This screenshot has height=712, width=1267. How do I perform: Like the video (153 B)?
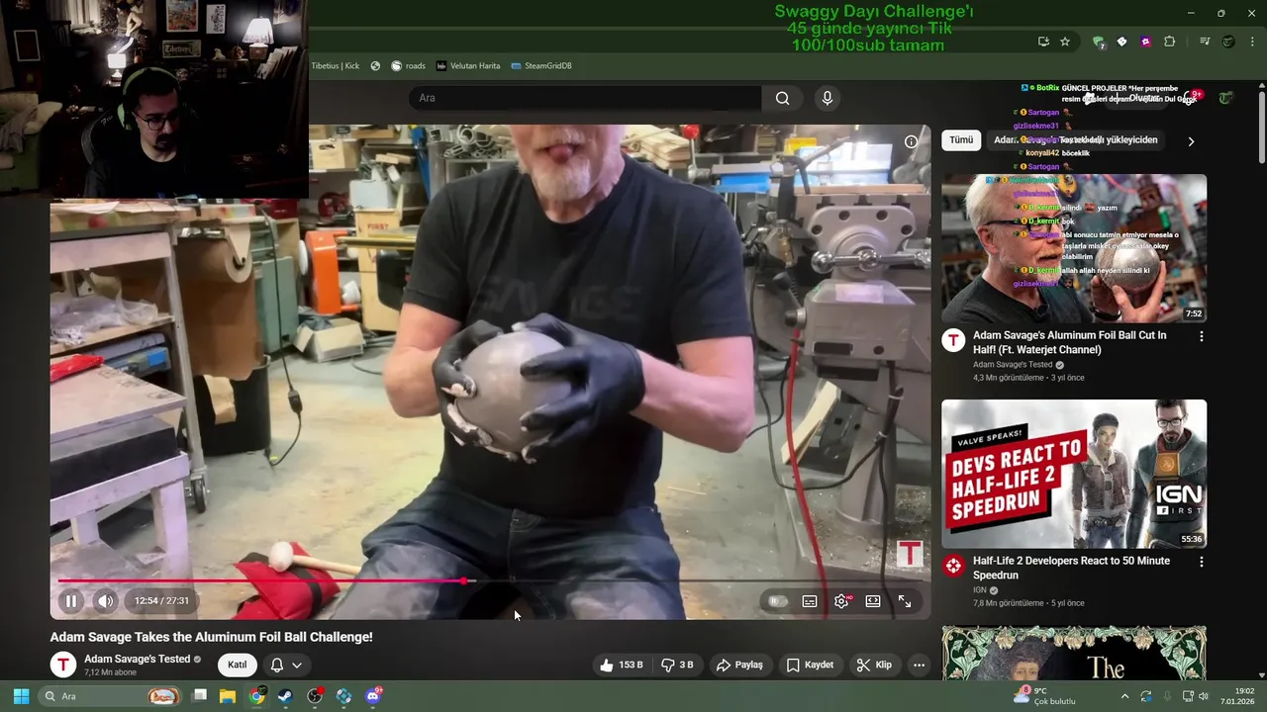622,665
